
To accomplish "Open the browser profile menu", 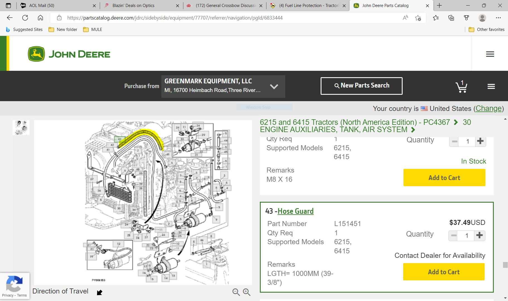I will click(482, 18).
